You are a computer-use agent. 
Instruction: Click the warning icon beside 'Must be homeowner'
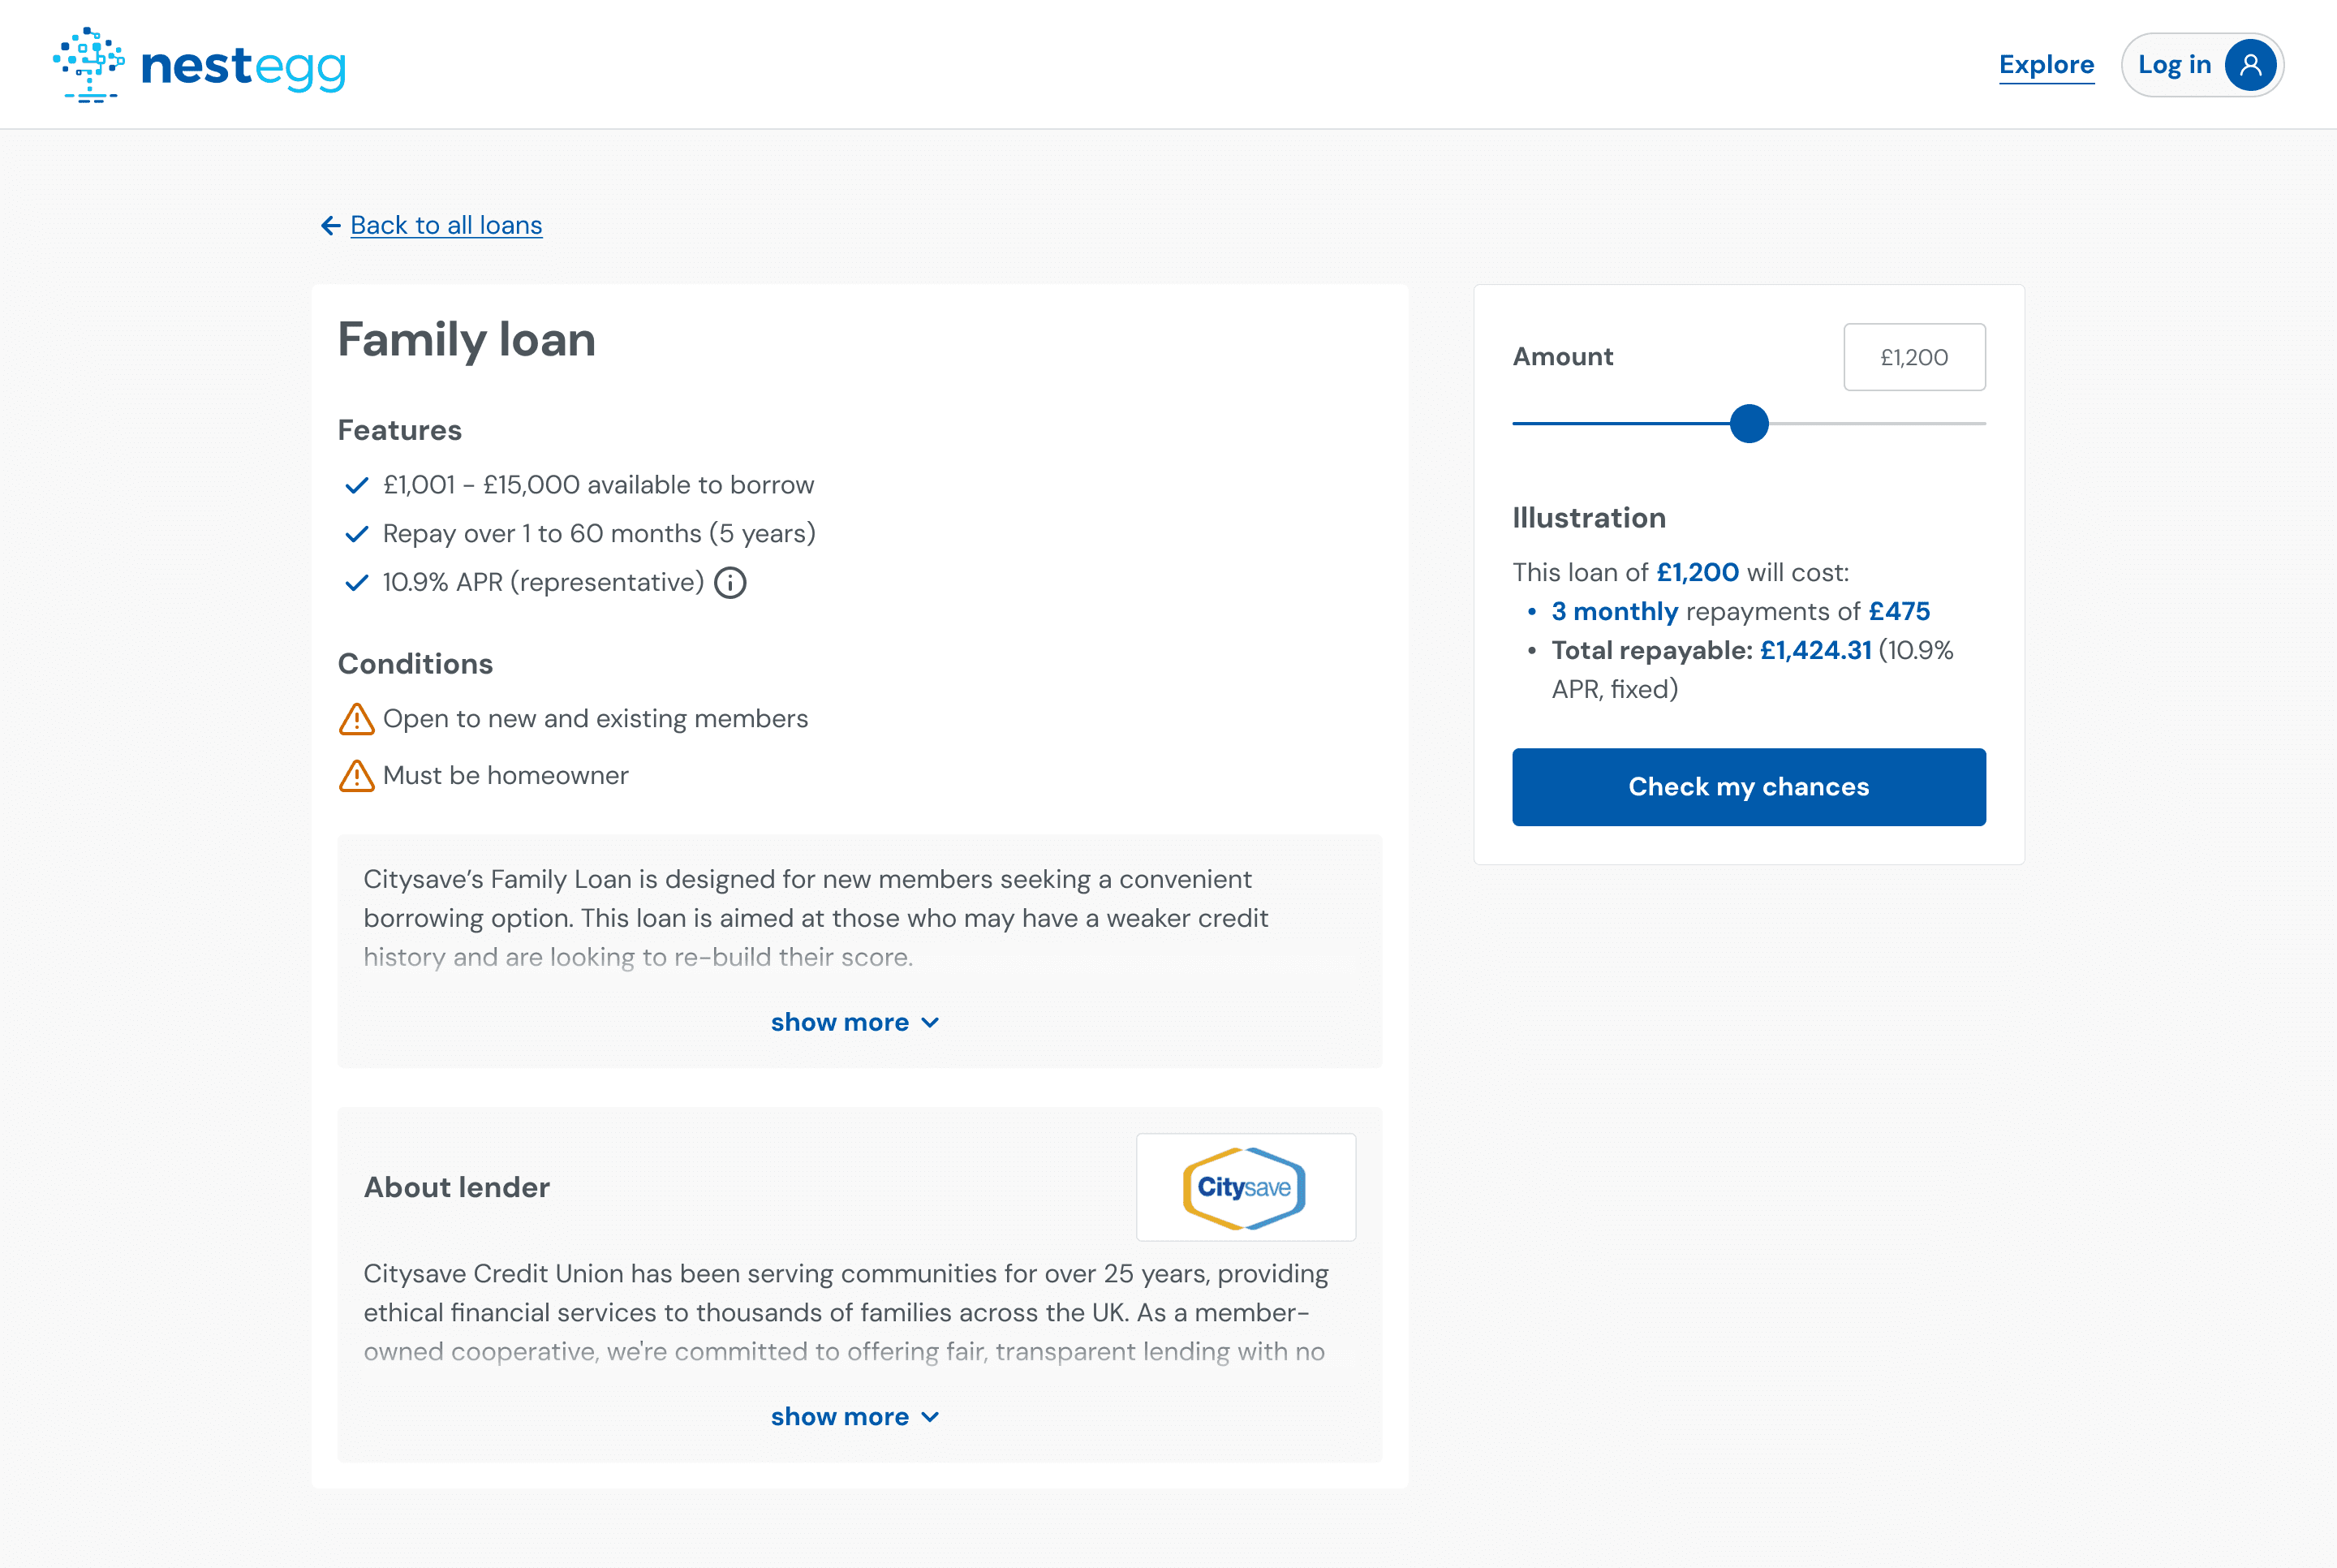point(357,776)
